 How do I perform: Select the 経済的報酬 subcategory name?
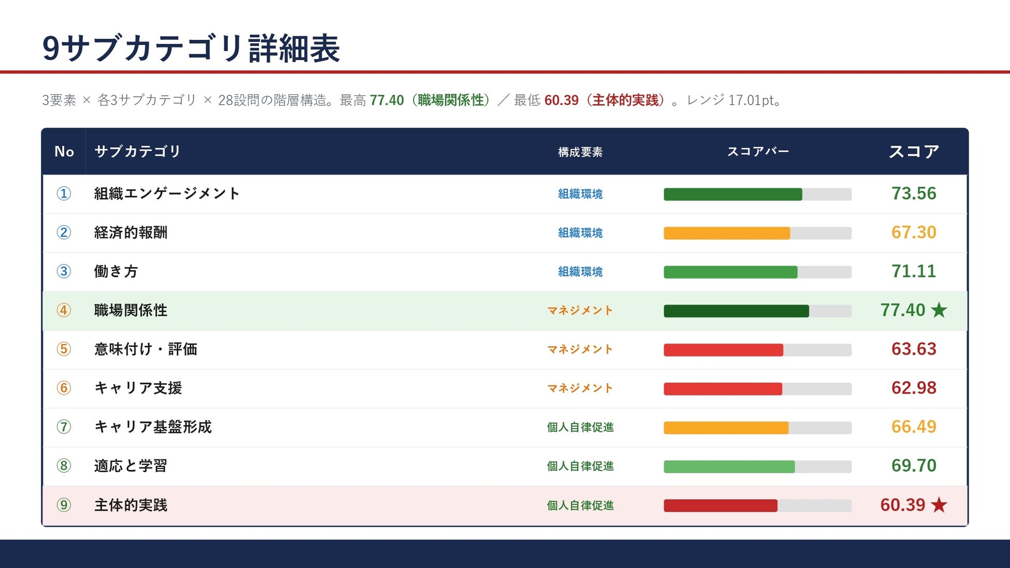point(131,232)
